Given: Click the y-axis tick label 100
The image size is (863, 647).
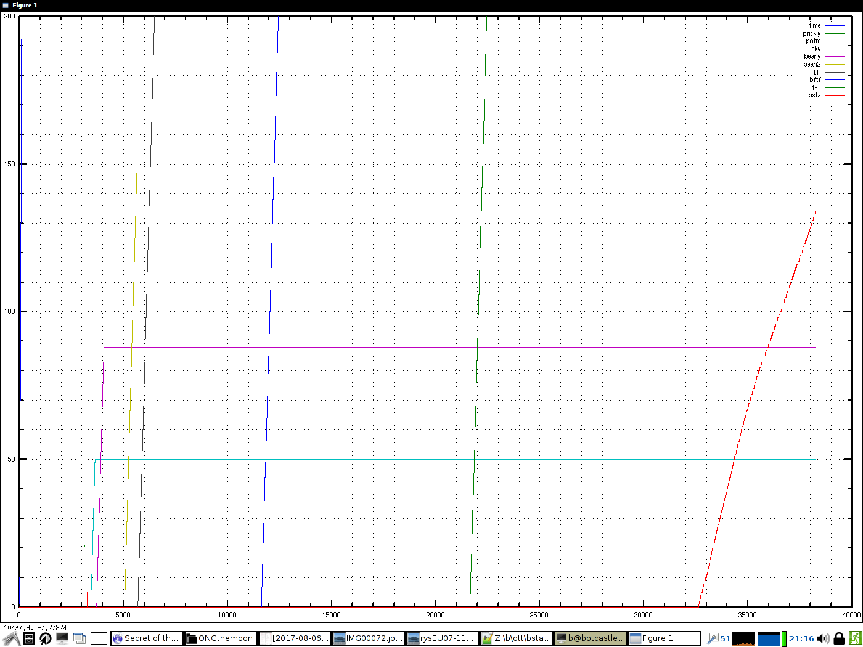Looking at the screenshot, I should [9, 311].
